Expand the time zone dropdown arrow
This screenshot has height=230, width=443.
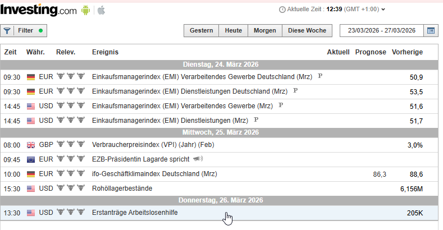pyautogui.click(x=383, y=10)
